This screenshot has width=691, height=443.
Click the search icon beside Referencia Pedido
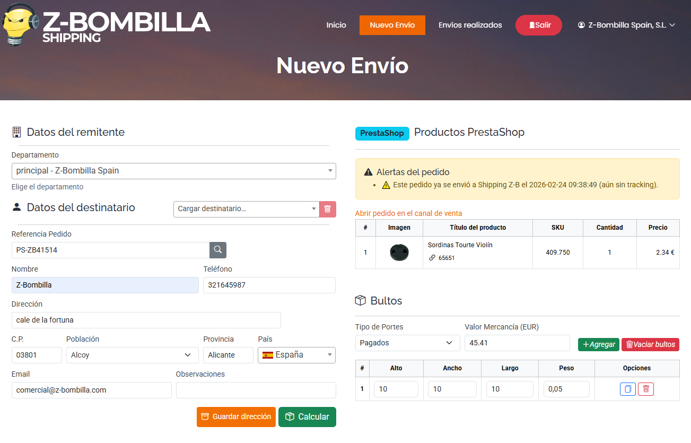[218, 250]
